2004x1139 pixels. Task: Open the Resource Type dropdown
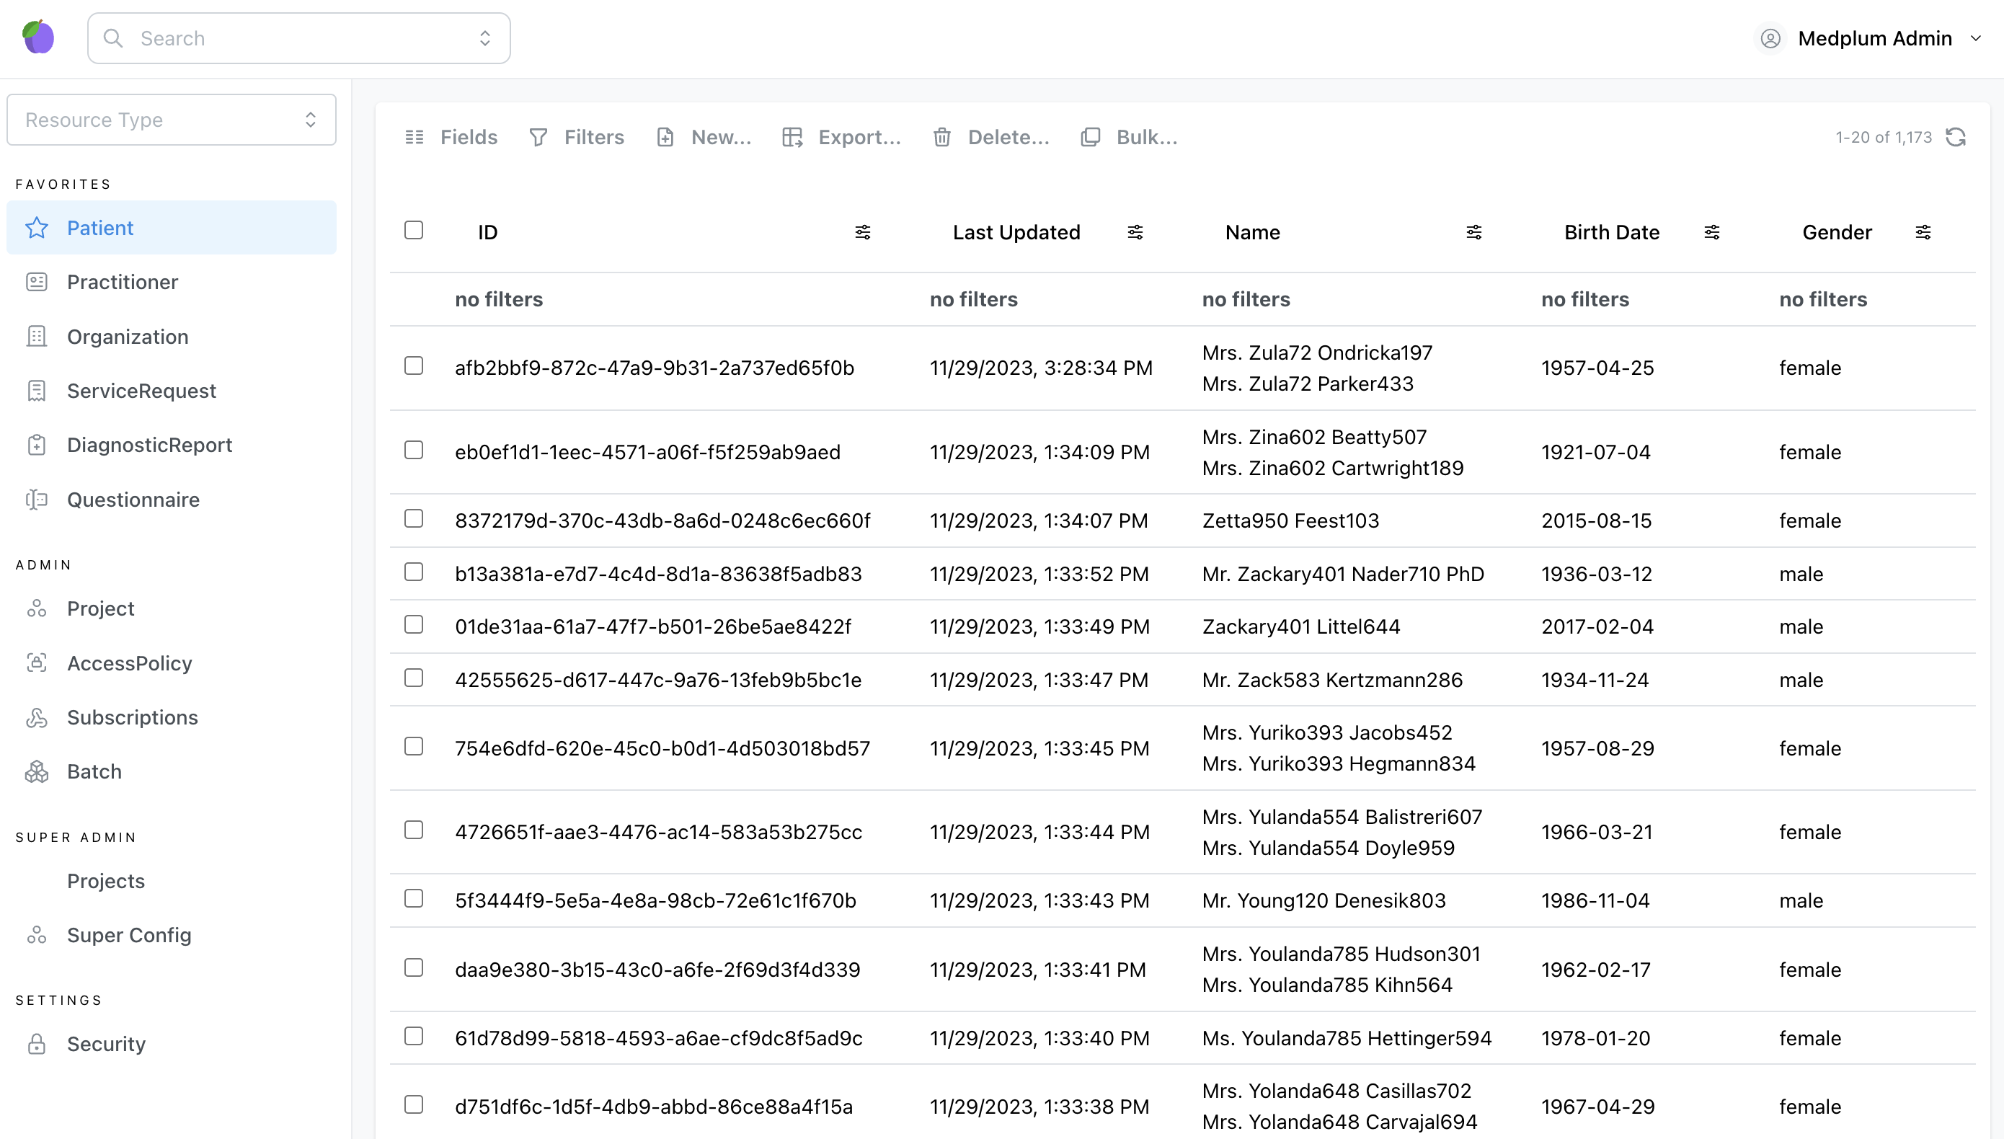click(172, 120)
